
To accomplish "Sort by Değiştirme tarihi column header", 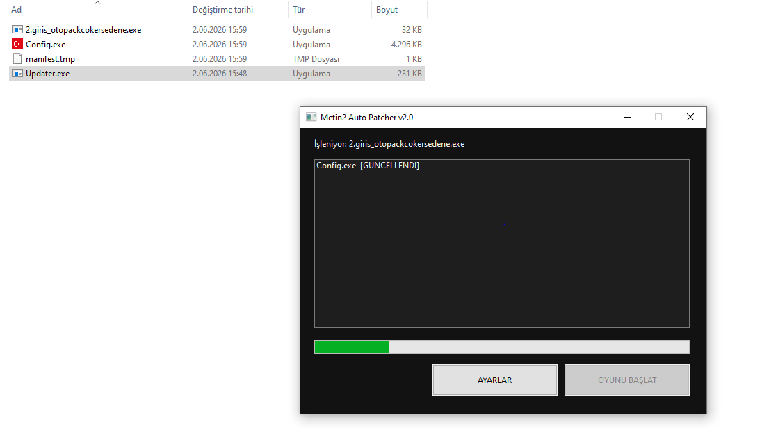I will point(222,10).
